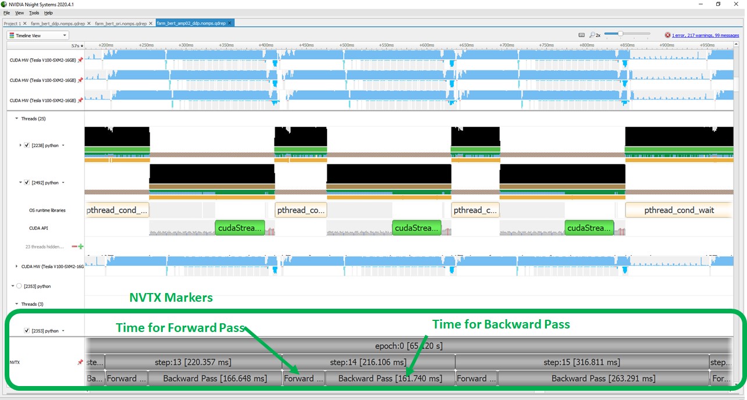This screenshot has width=747, height=400.
Task: Unpin the third CUDA HW Tesla V100 row
Action: [80, 100]
